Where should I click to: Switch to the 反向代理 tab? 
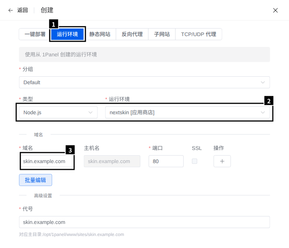coord(132,34)
